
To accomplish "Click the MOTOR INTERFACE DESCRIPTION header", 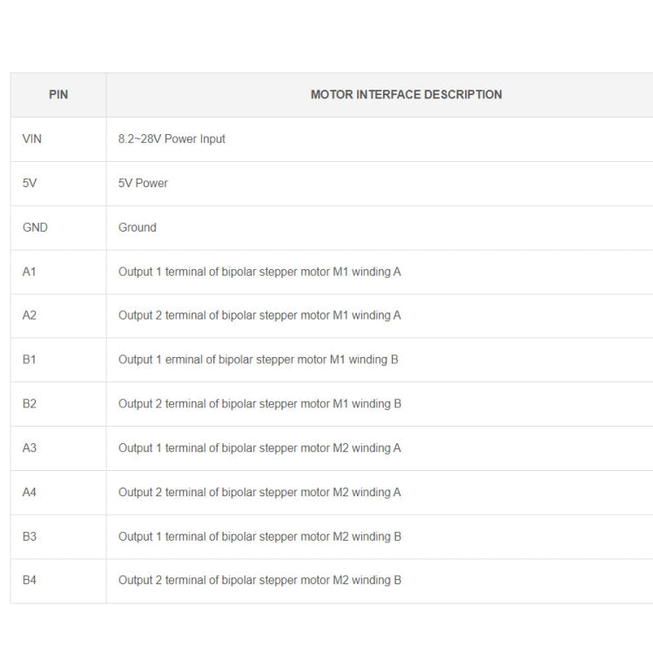I will point(406,95).
